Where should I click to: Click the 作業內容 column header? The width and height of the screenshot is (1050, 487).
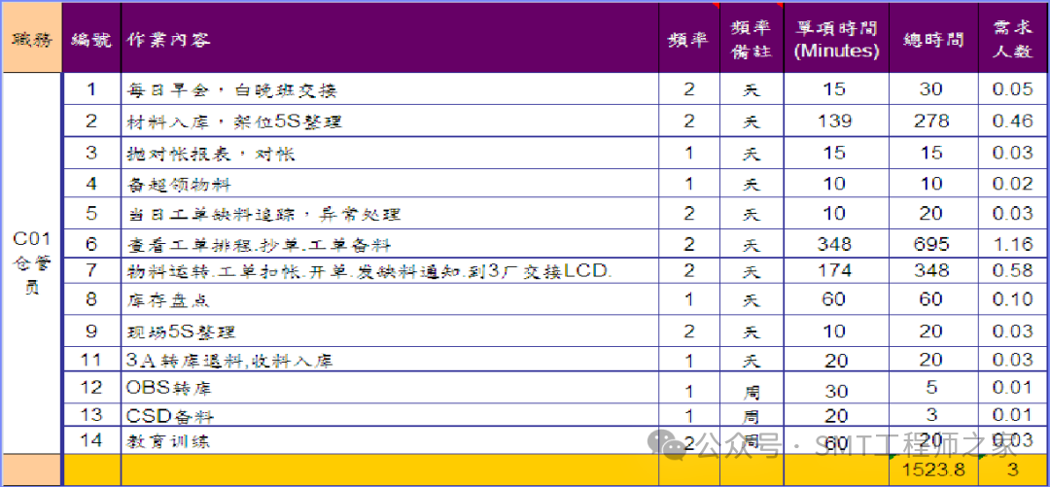point(389,40)
